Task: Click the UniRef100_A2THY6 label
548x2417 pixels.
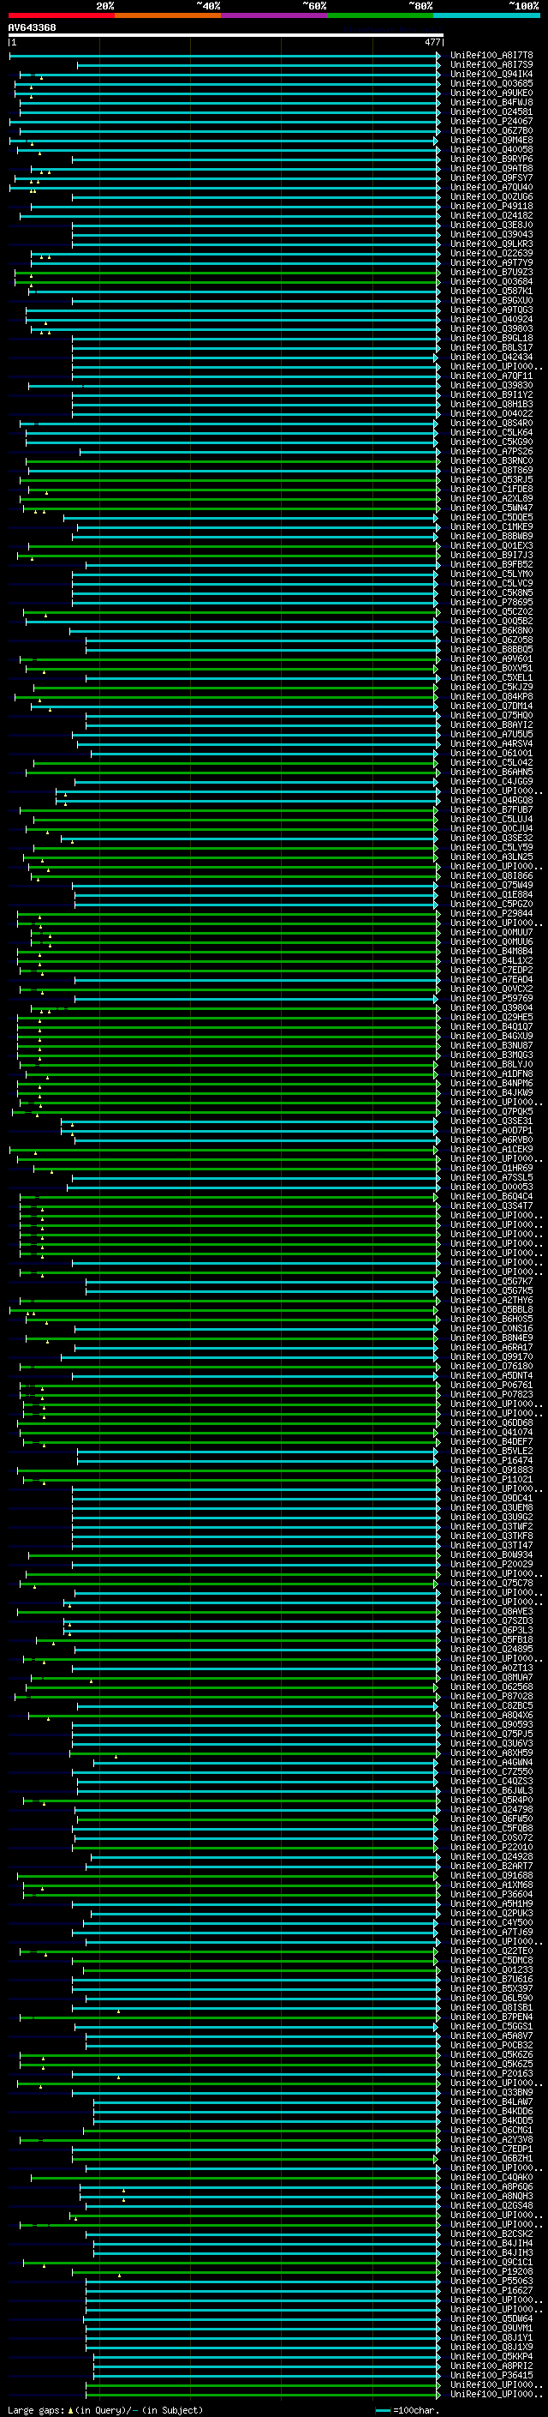Action: [491, 1301]
